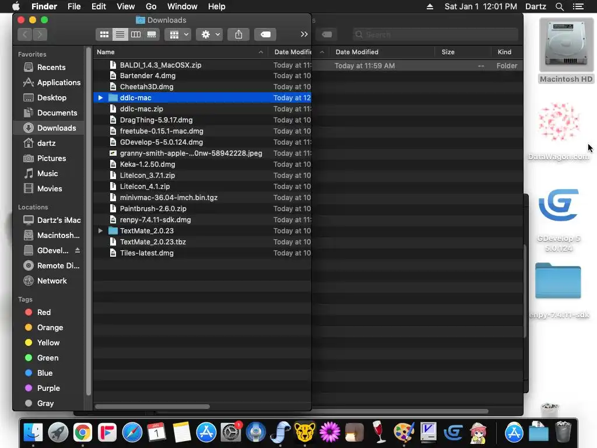Select GDevelop-5-5.0.124.dmg file
This screenshot has height=448, width=597.
[202, 142]
